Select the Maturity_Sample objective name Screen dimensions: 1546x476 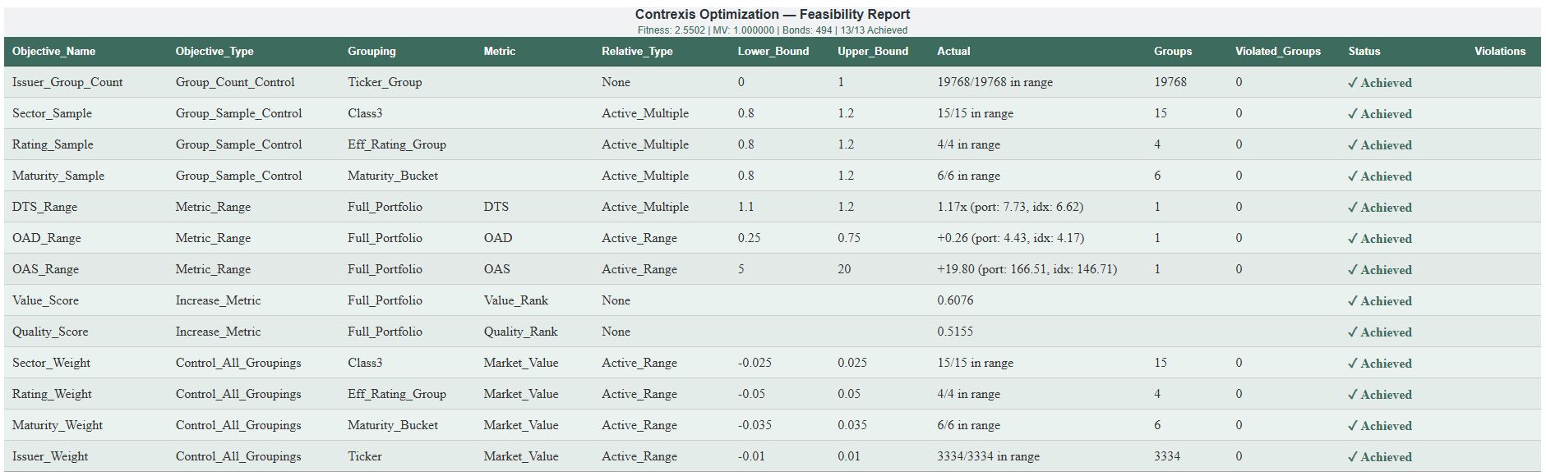58,176
